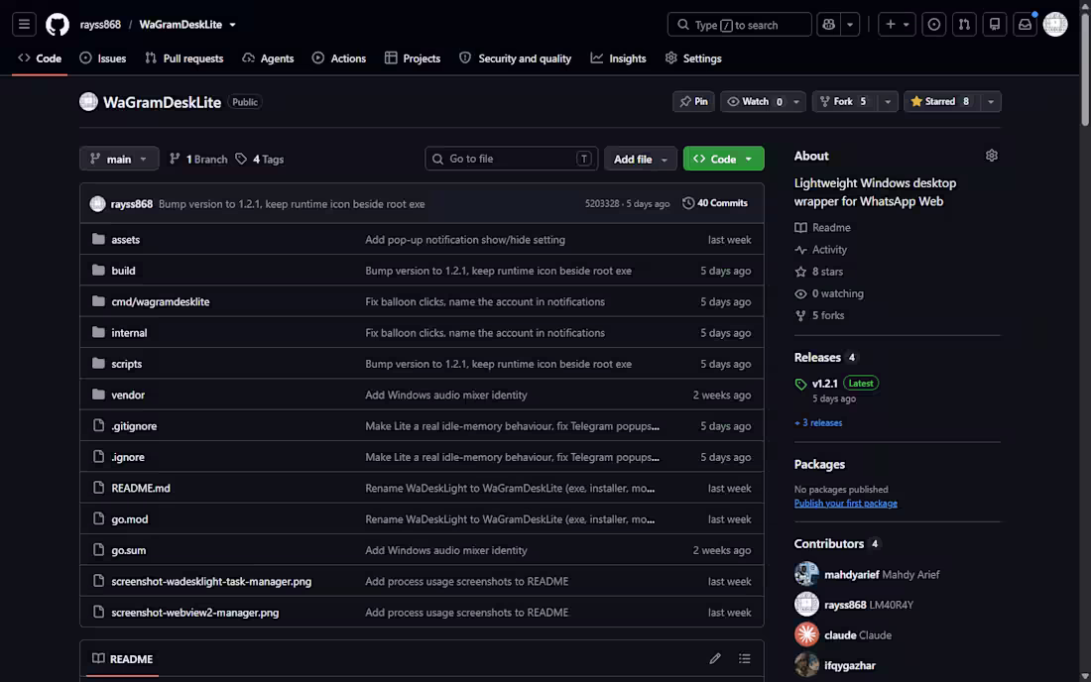
Task: Open the repositories icon in top bar
Action: point(995,25)
